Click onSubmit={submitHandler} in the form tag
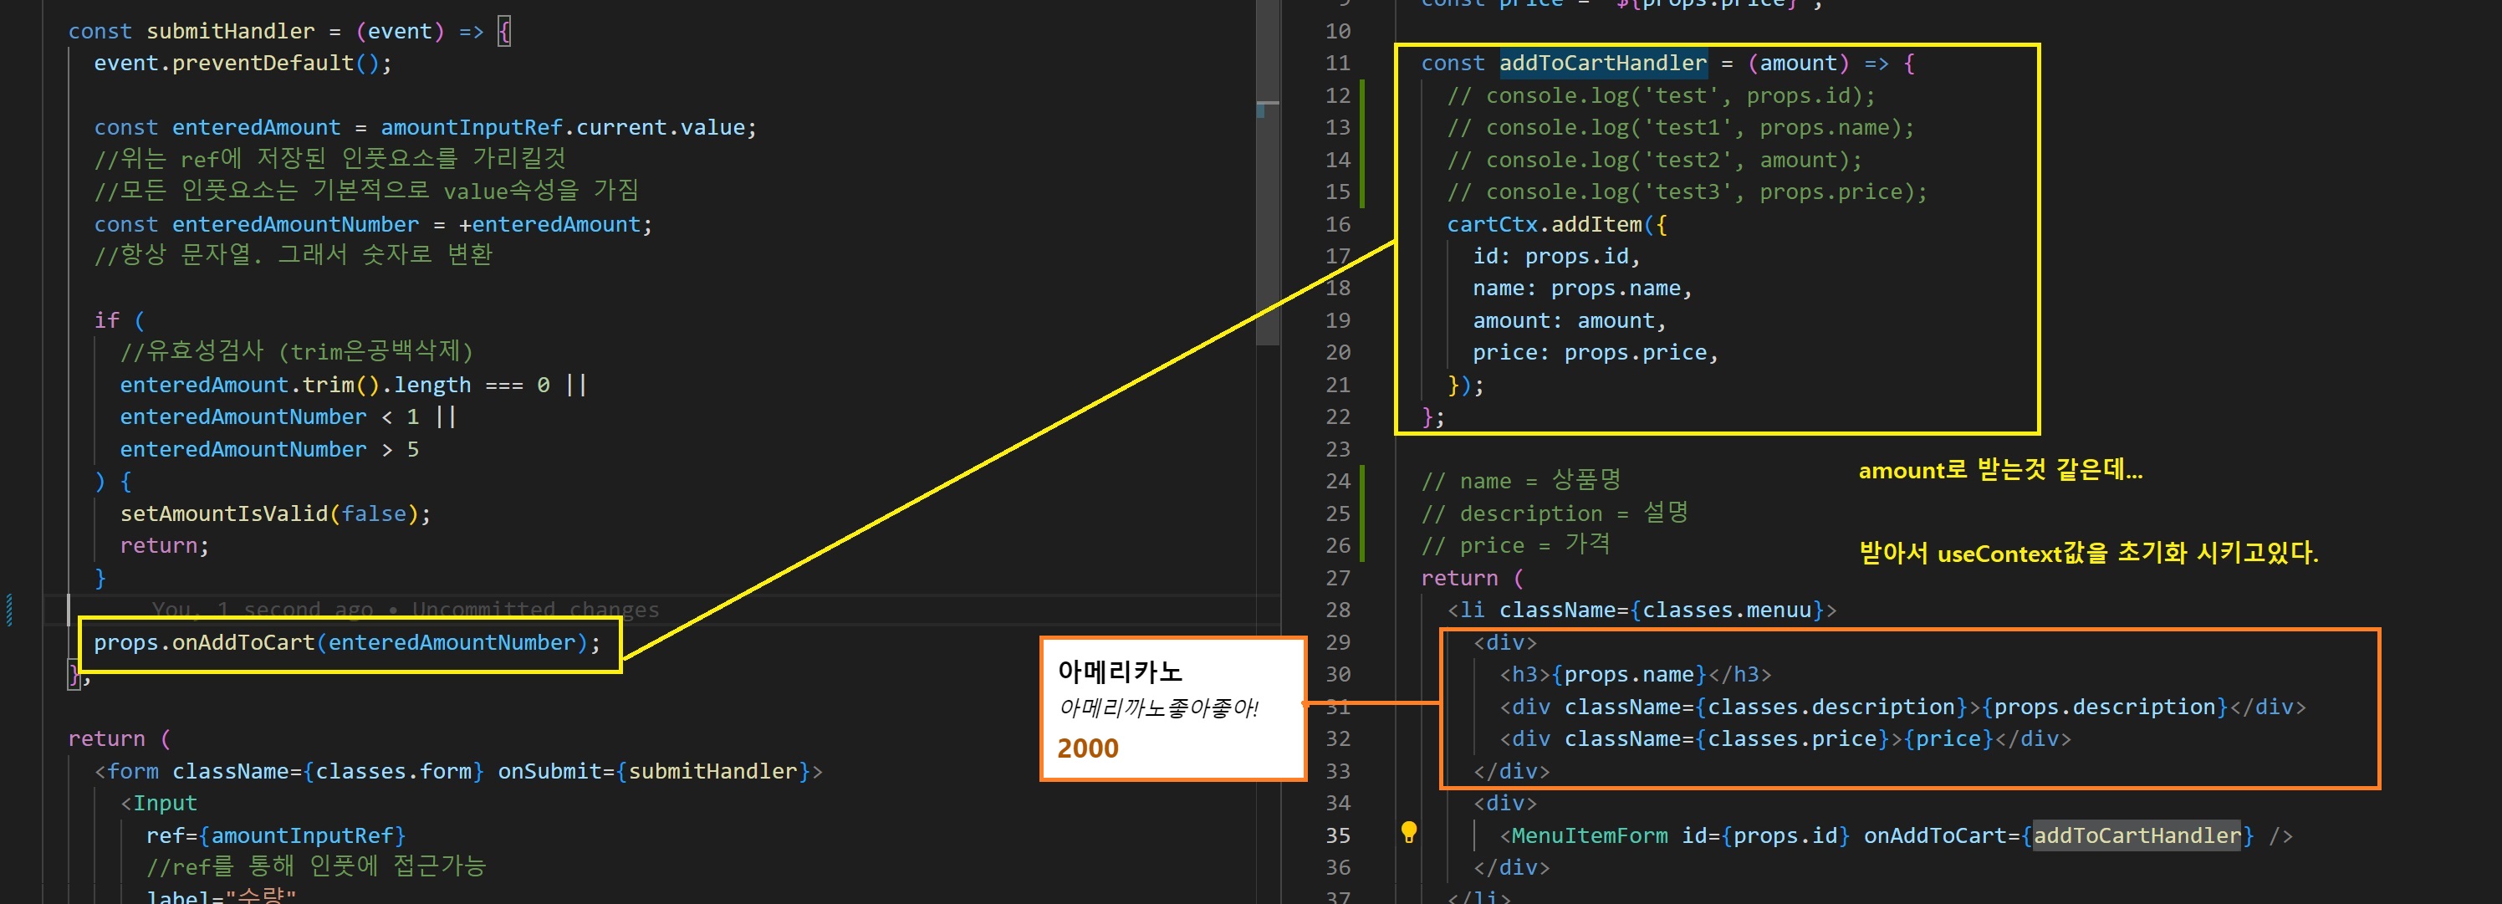This screenshot has height=904, width=2502. click(653, 771)
